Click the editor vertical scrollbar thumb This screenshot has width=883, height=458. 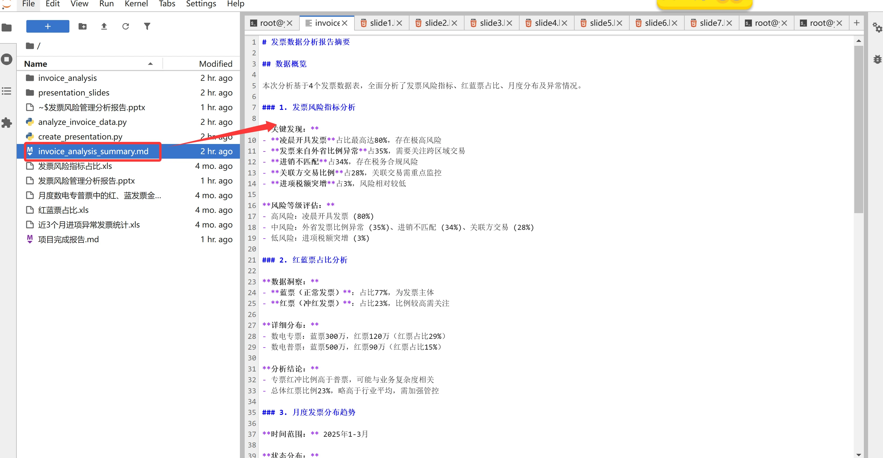click(x=858, y=129)
